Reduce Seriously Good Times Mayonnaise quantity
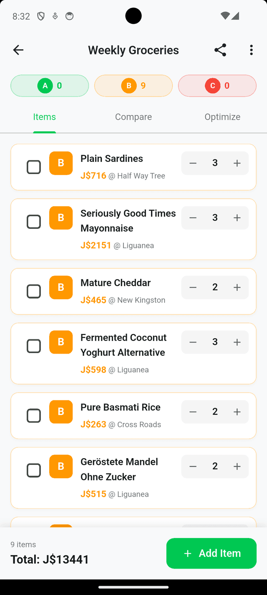This screenshot has height=595, width=267. click(x=193, y=218)
